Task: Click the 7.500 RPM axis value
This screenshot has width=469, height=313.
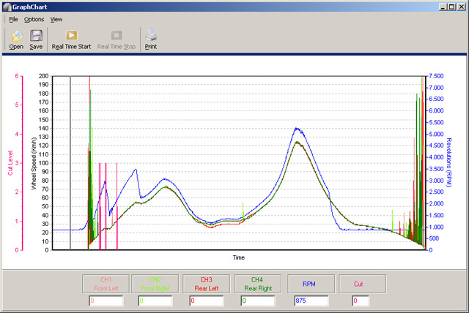Action: pyautogui.click(x=437, y=76)
